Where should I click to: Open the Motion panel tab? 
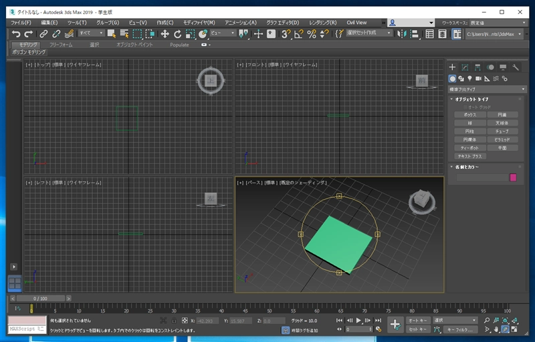tap(490, 67)
